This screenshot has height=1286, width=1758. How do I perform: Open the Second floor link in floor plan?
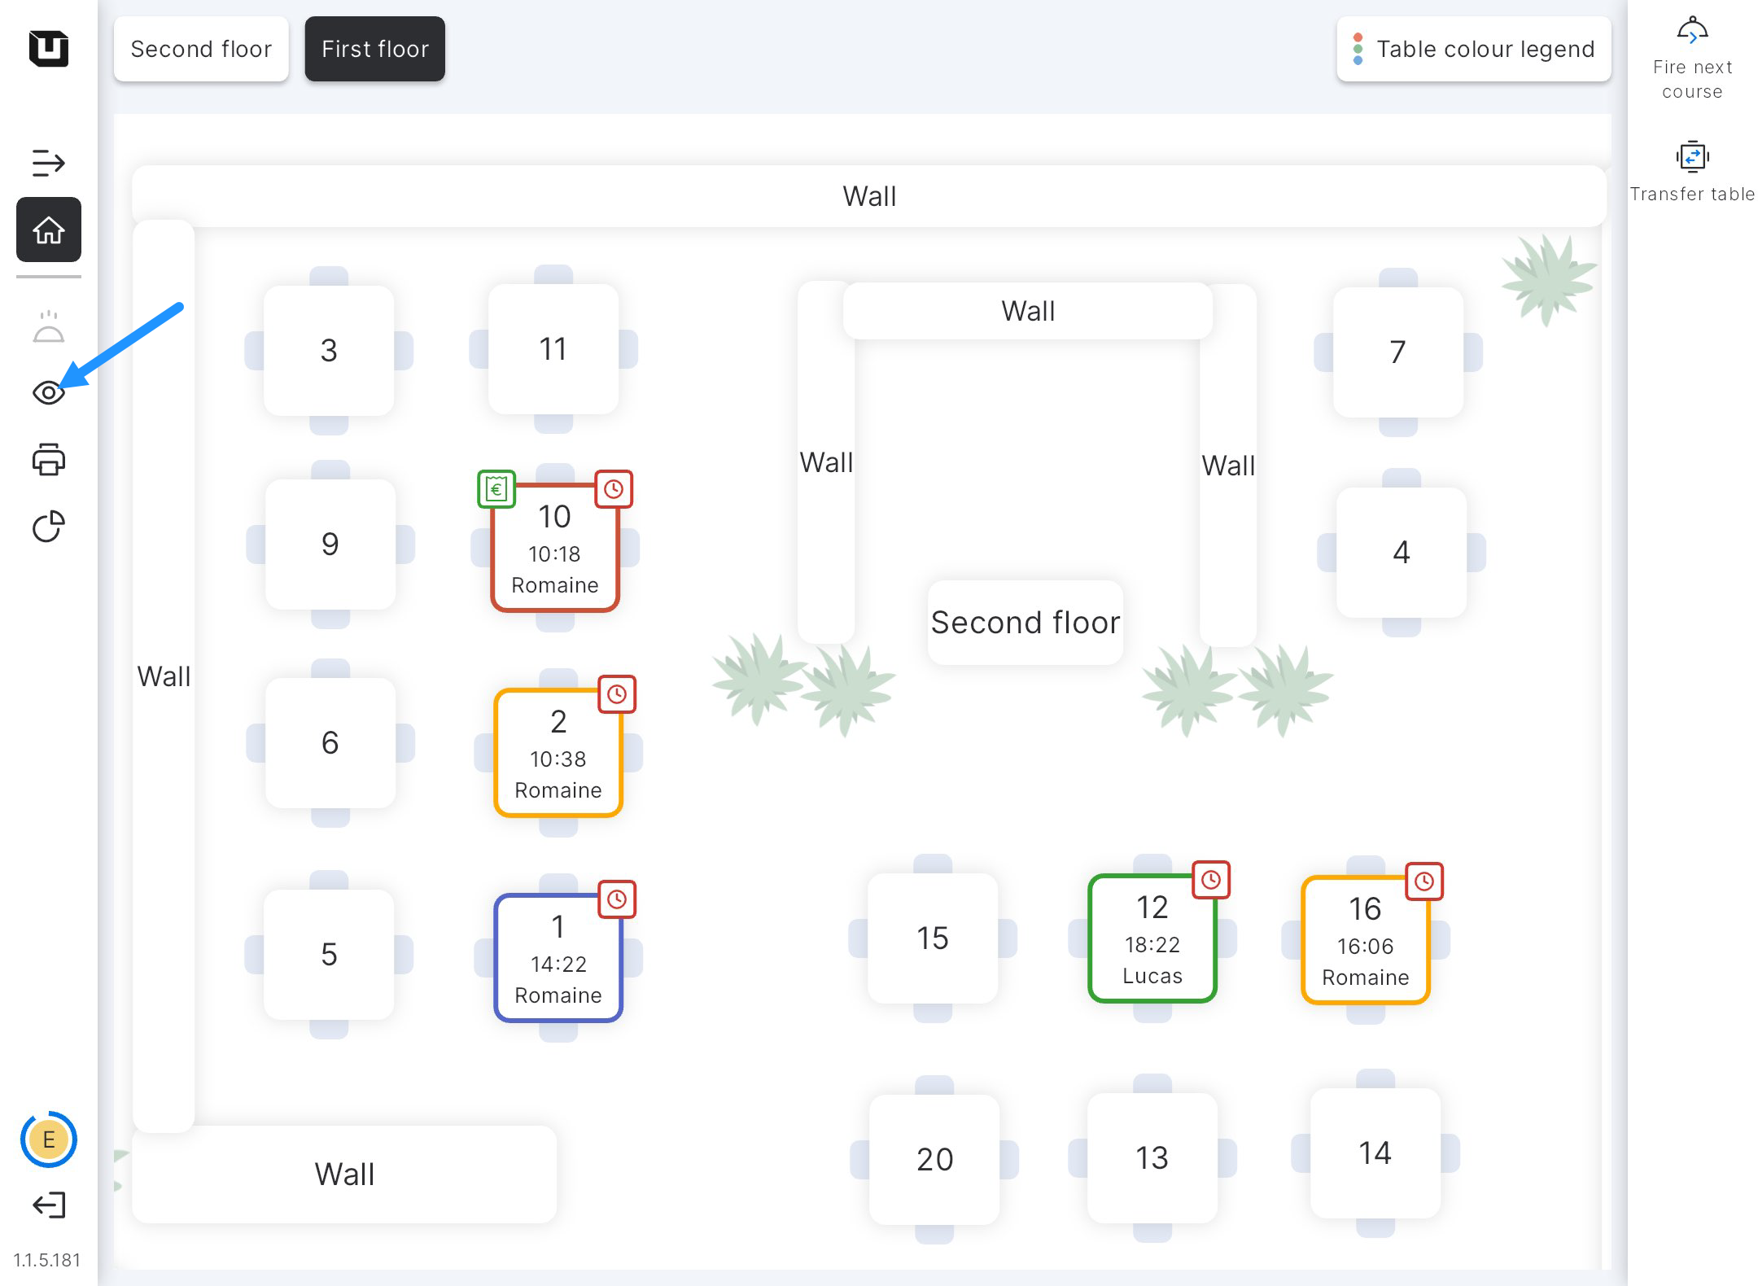tap(1025, 623)
